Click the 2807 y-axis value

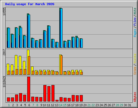[4, 52]
